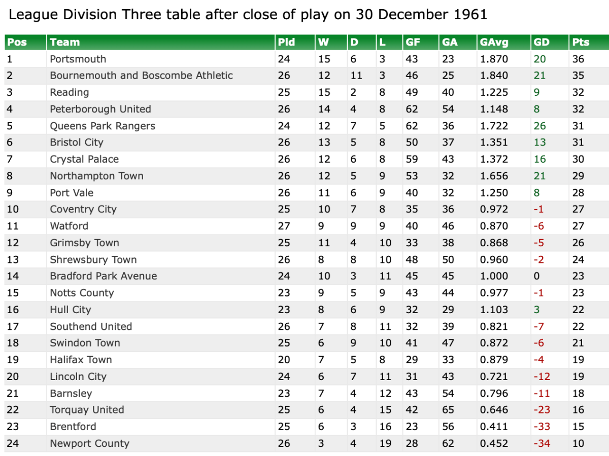Select Portsmouth's 1.870 goal average cell

point(494,59)
